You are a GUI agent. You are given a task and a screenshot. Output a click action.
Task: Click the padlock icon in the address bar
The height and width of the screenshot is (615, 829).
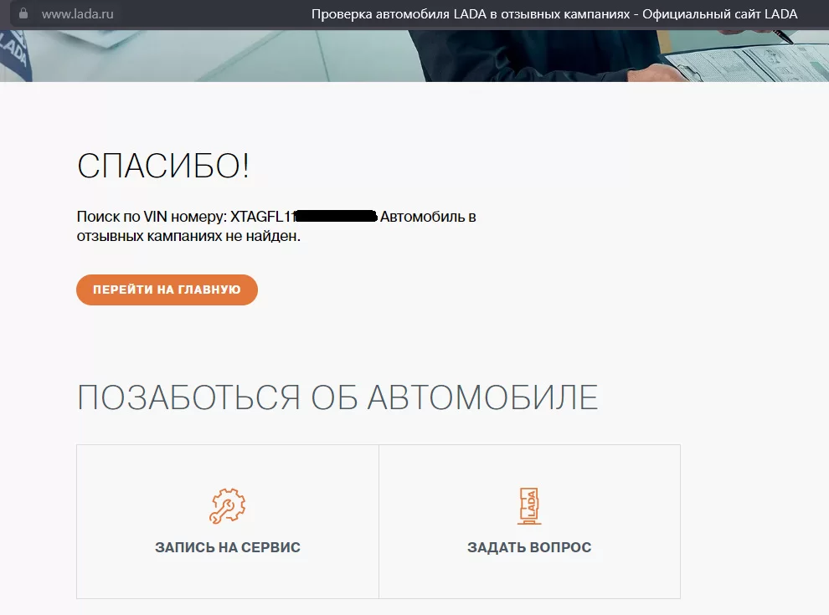pos(23,13)
